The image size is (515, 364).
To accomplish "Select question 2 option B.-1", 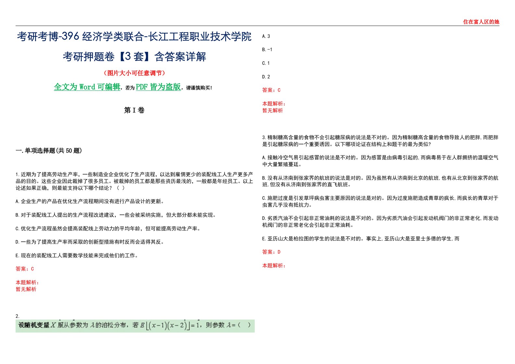I will pyautogui.click(x=267, y=50).
